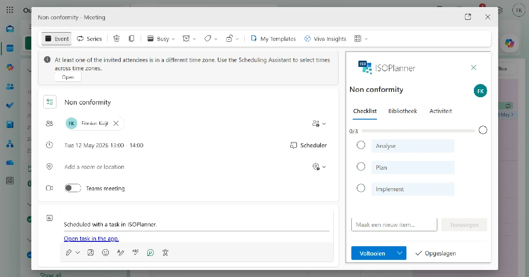Expand the Voltooien split-button arrow

(400, 253)
